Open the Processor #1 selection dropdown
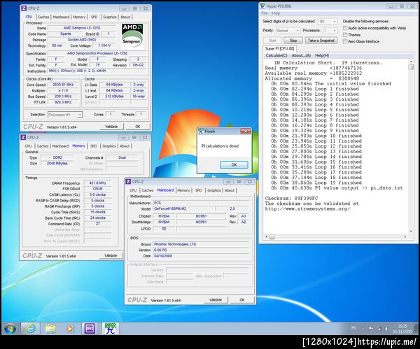The height and width of the screenshot is (349, 420). [64, 114]
